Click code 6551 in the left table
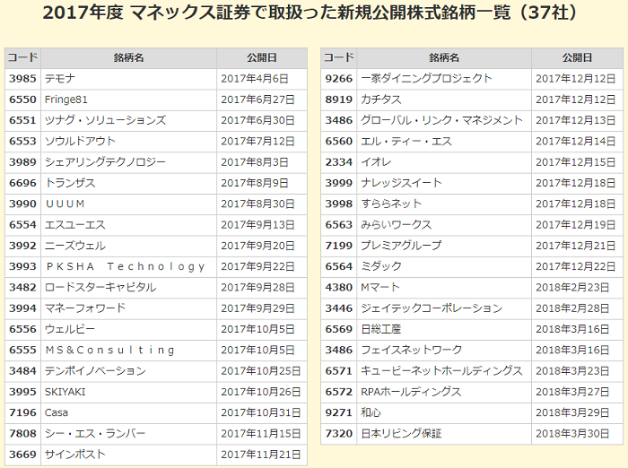Viewport: 628px width, 468px height. [x=22, y=120]
